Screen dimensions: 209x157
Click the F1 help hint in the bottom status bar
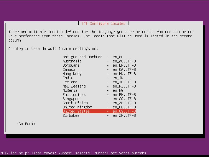click(15, 153)
